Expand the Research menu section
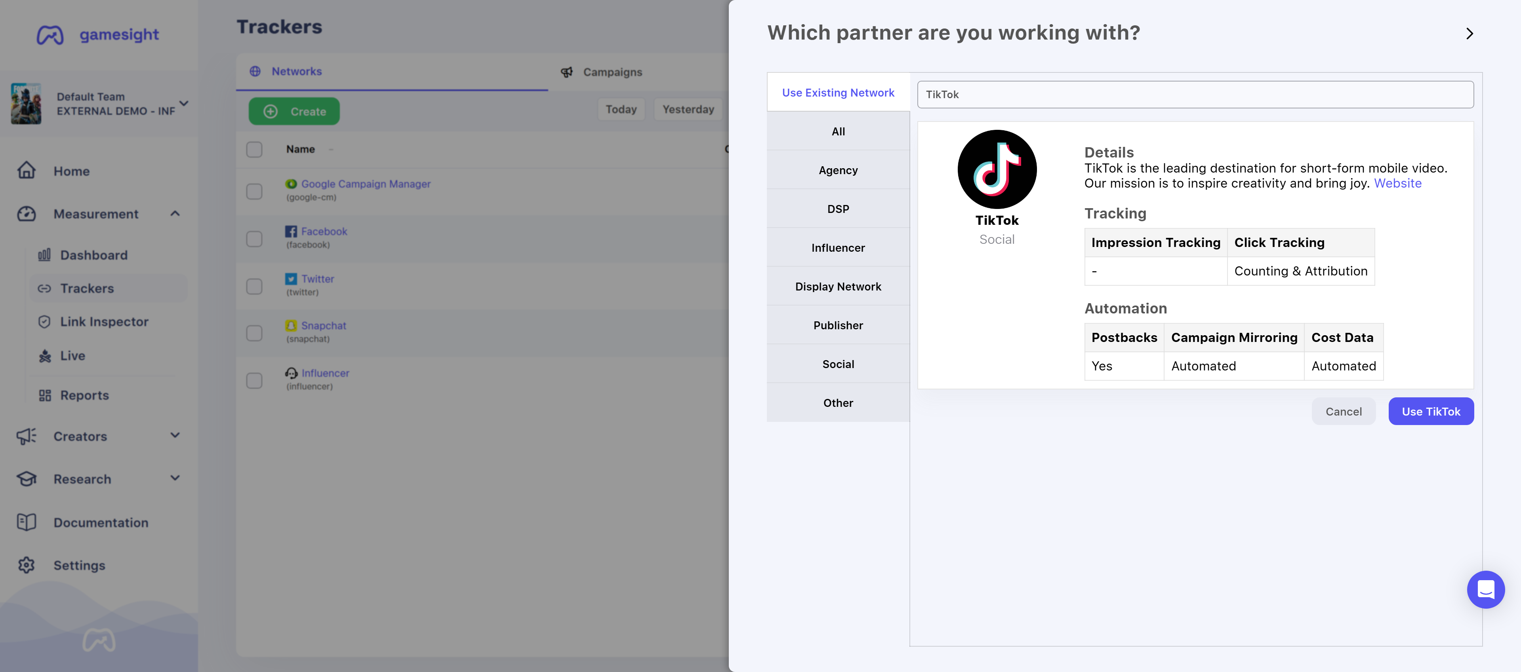 click(175, 478)
